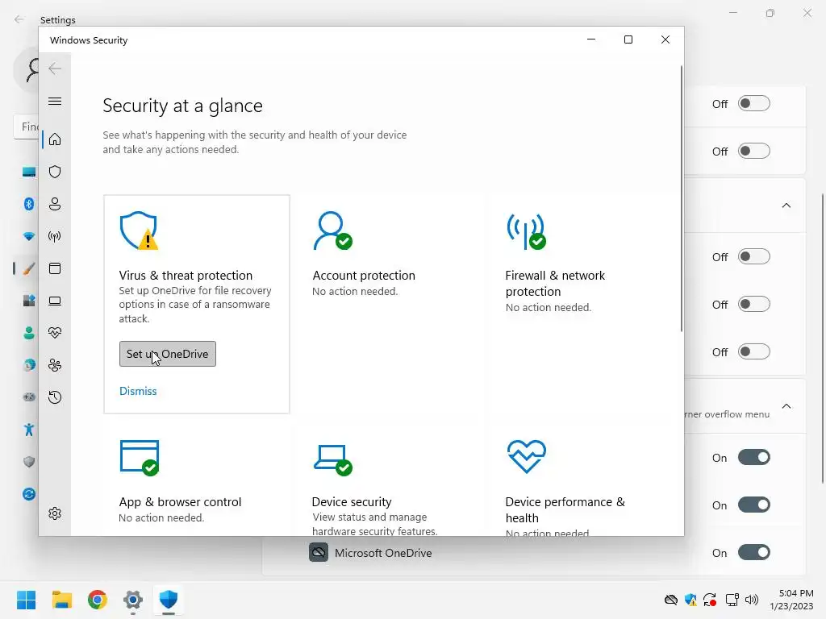The image size is (826, 619).
Task: Click the Find a setting search box
Action: coord(27,127)
